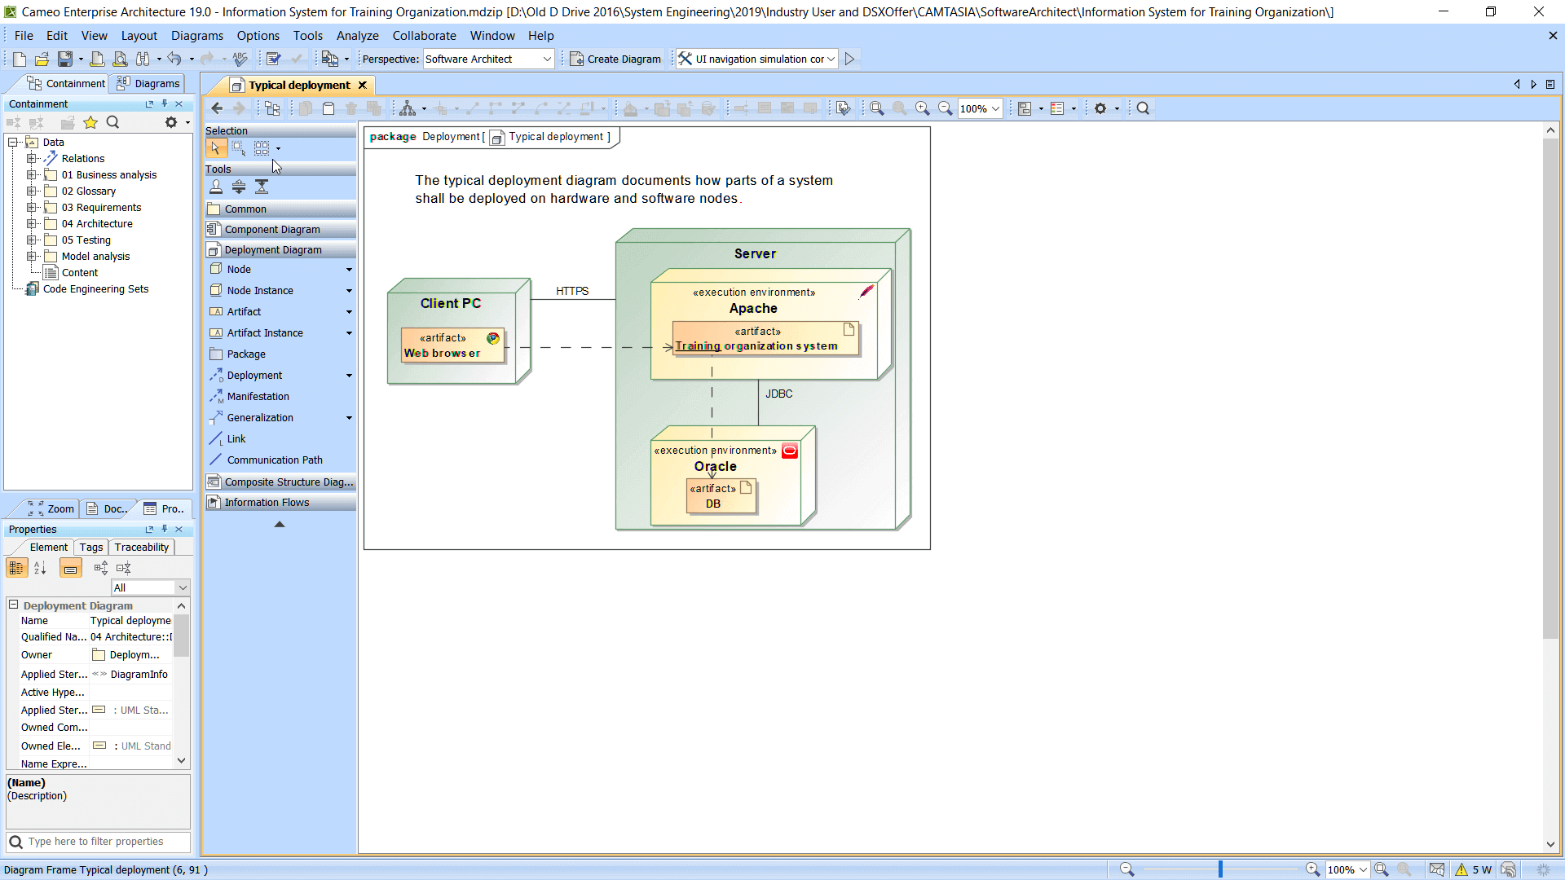The image size is (1565, 880).
Task: Select the Manifestation tool in palette
Action: [258, 396]
